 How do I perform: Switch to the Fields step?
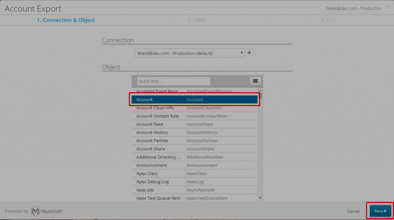point(197,20)
